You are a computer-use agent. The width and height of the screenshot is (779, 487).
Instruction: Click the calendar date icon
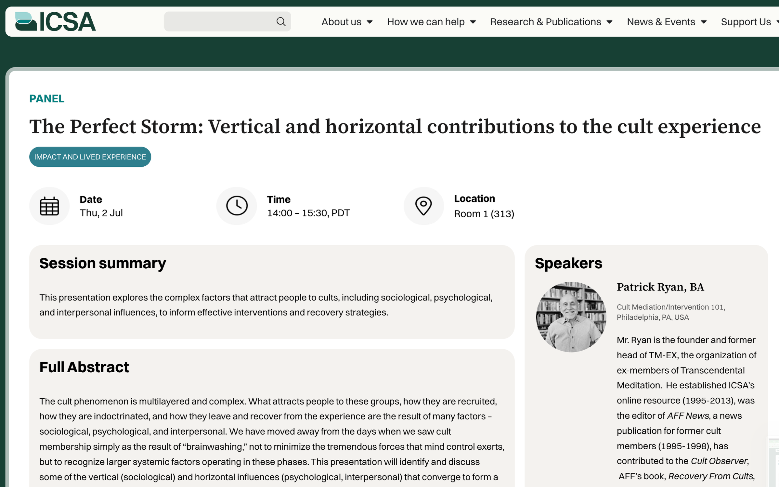(x=49, y=206)
